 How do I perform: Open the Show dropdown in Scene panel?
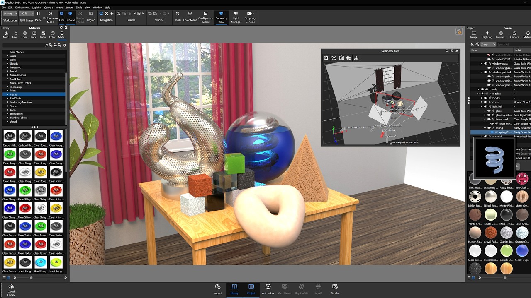tap(487, 44)
